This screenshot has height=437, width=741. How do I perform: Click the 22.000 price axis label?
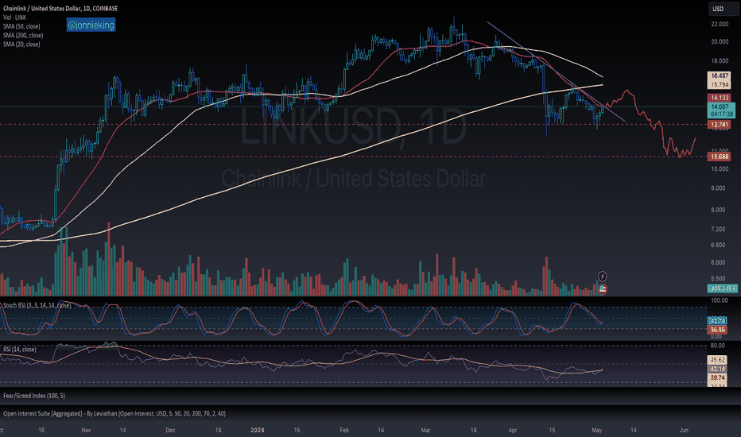pyautogui.click(x=720, y=24)
